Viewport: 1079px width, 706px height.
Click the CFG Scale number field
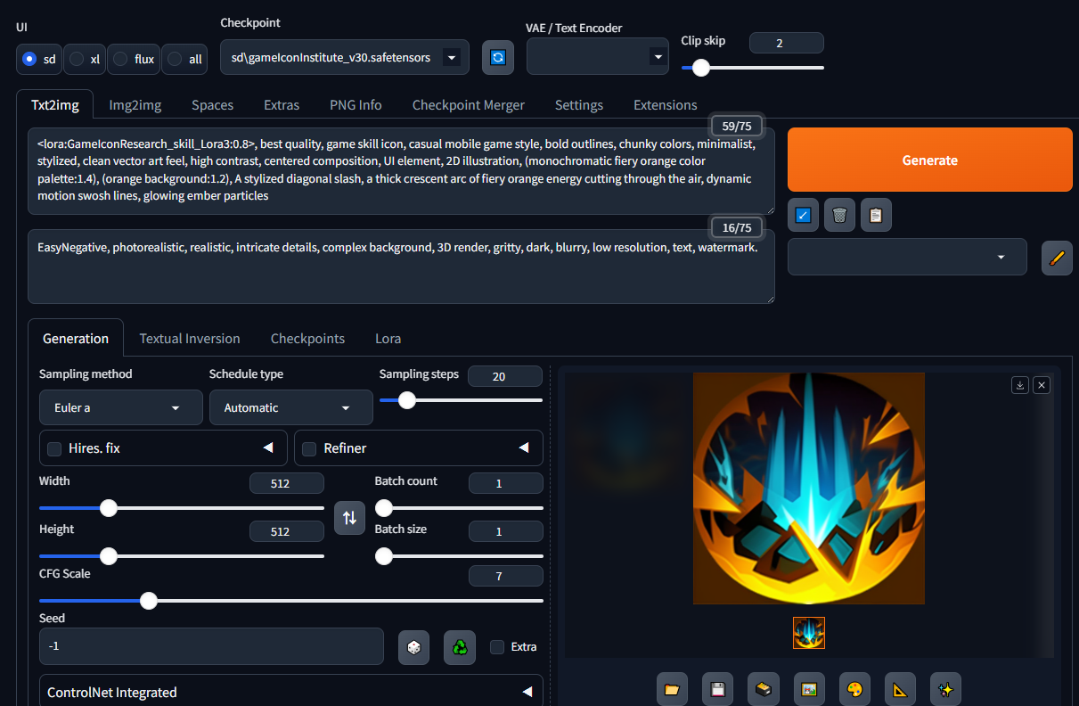click(x=505, y=576)
